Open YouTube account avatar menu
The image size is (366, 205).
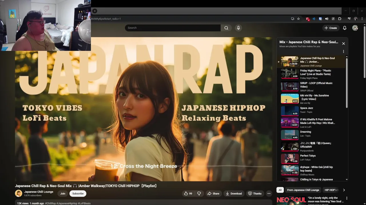[x=355, y=28]
